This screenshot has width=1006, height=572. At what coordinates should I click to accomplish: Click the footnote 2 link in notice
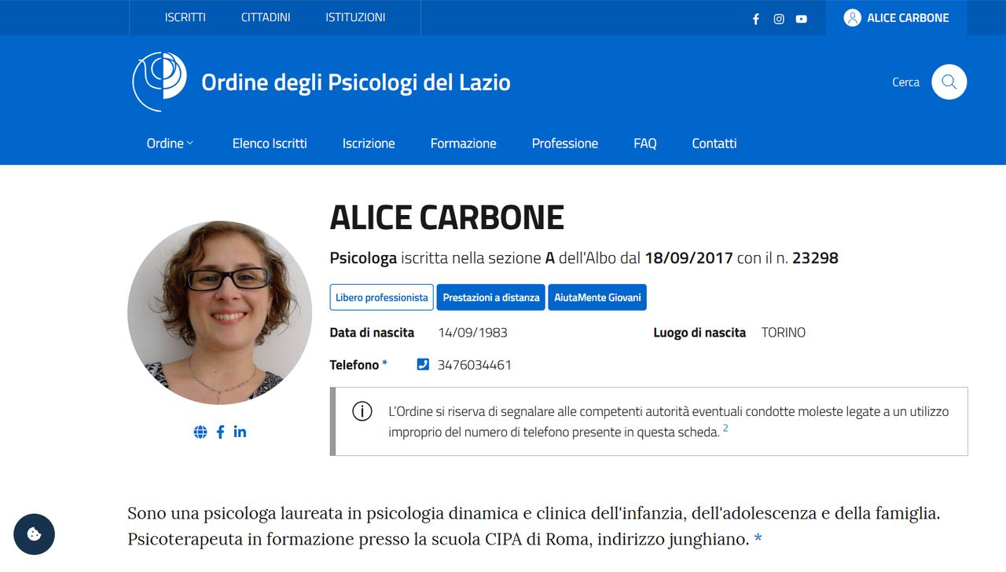click(x=725, y=428)
